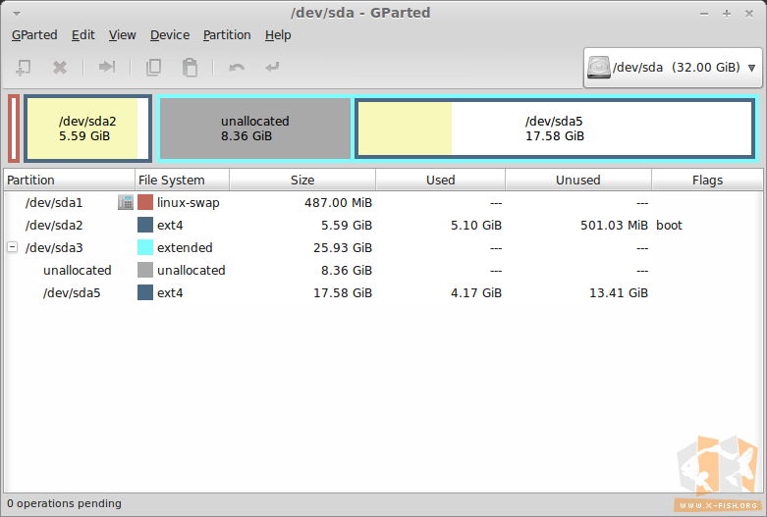This screenshot has height=517, width=767.
Task: Click the Resize/Move toolbar icon
Action: [x=107, y=67]
